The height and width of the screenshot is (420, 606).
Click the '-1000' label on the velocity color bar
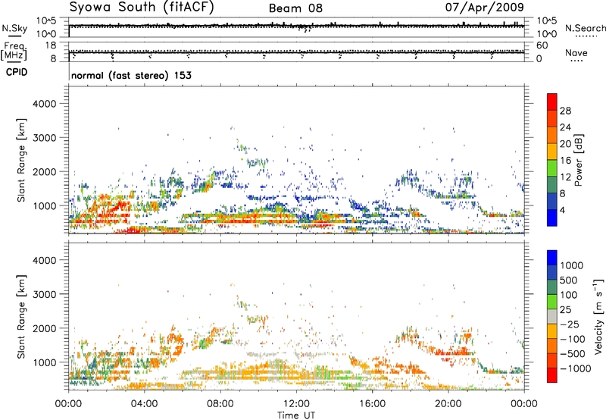(576, 368)
